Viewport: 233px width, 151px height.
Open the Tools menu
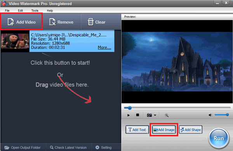35,10
